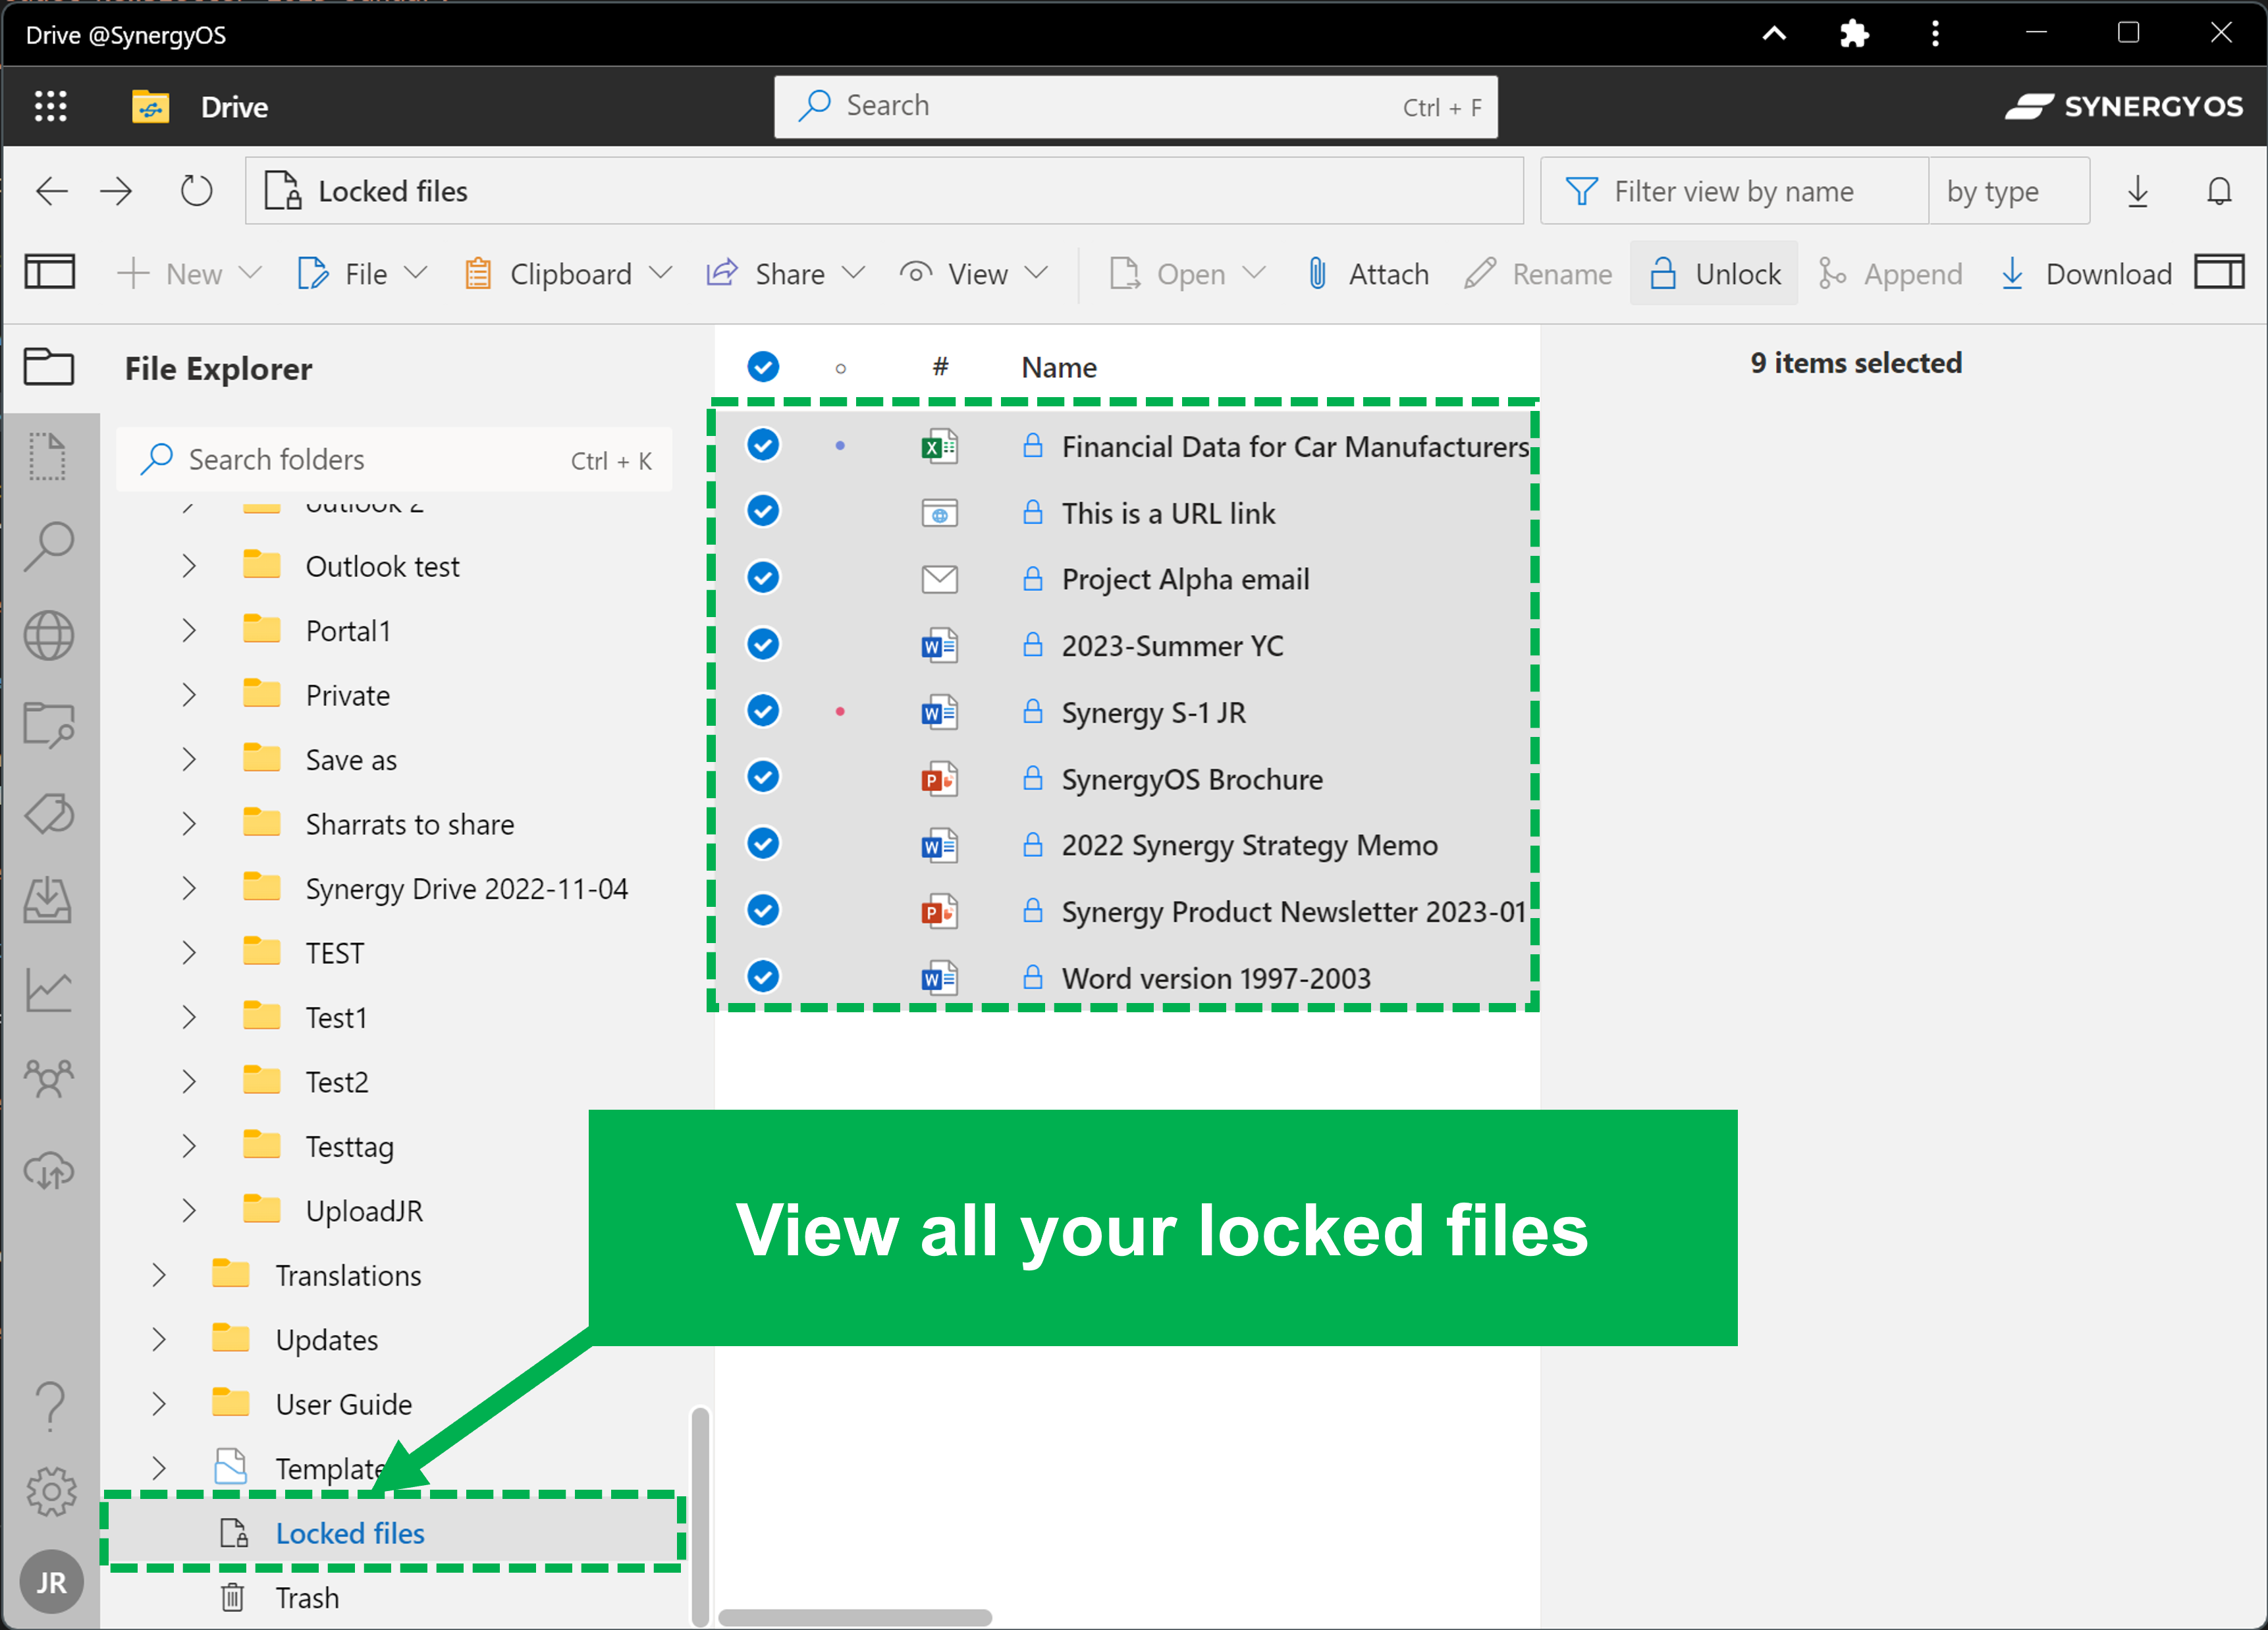Image resolution: width=2268 pixels, height=1630 pixels.
Task: Refresh the Locked files view
Action: (196, 190)
